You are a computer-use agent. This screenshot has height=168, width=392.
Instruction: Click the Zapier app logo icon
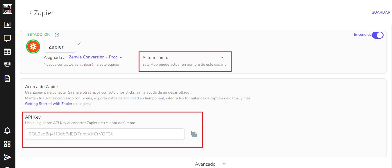33,46
